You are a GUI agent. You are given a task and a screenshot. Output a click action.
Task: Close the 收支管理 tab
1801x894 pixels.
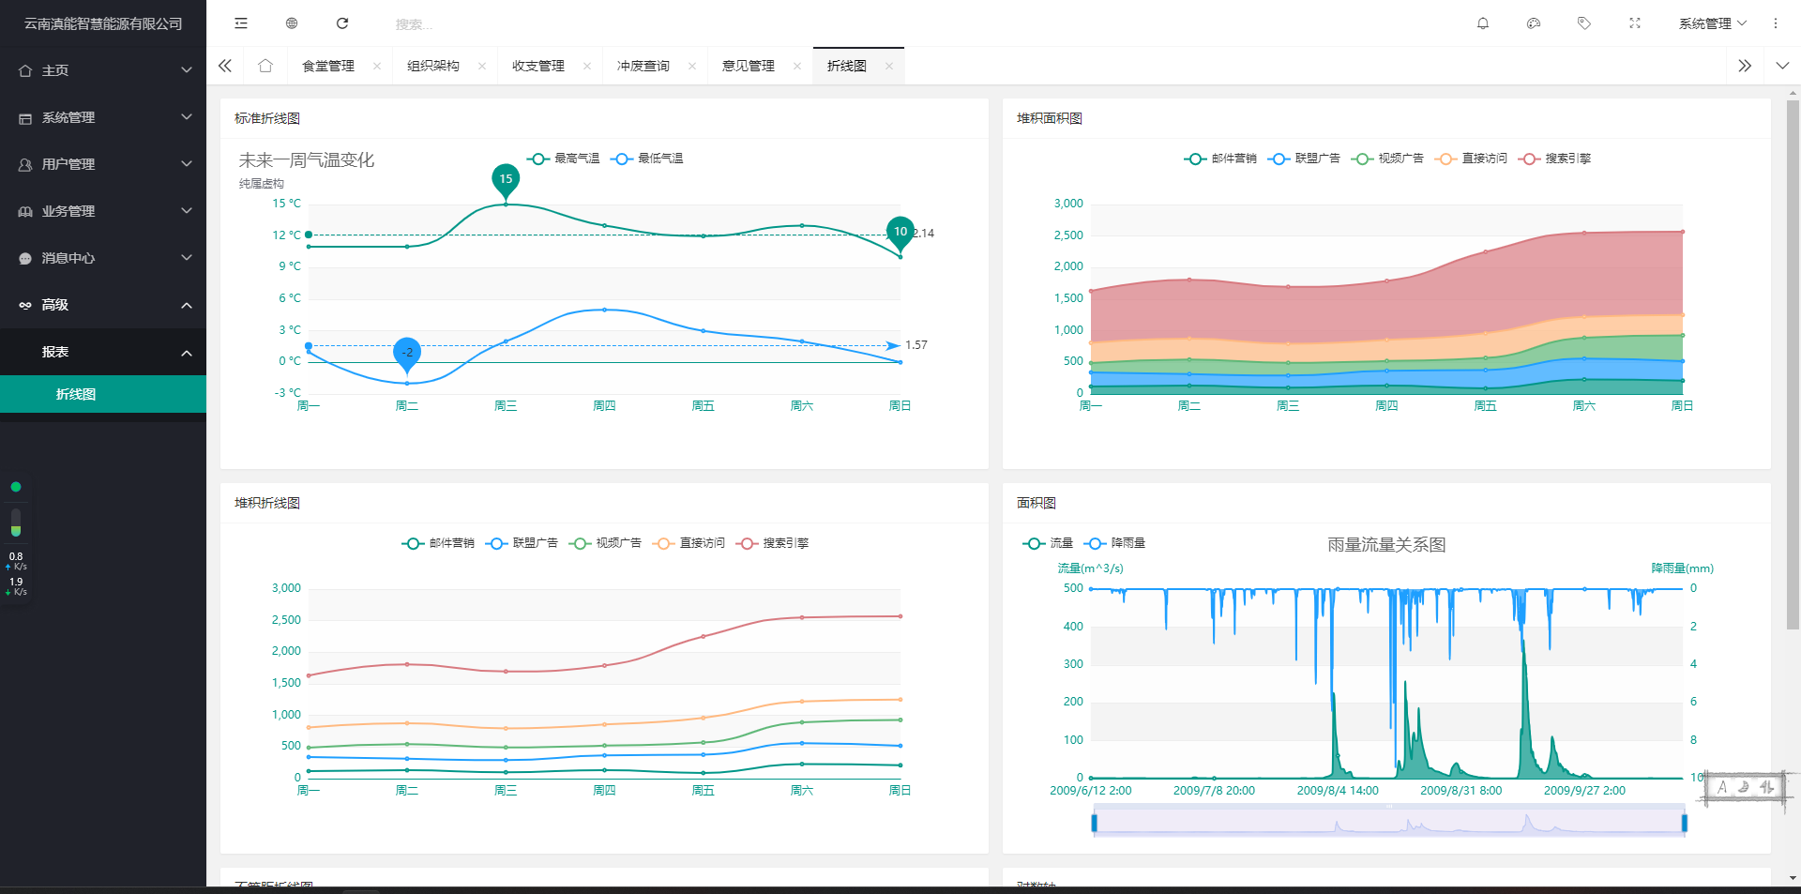pos(587,66)
